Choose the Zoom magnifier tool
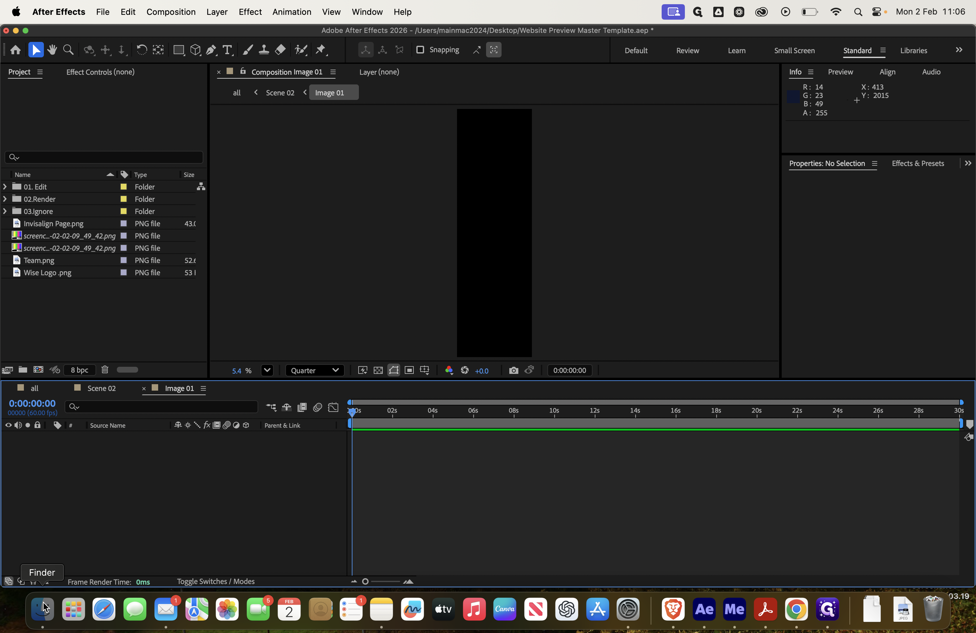This screenshot has height=633, width=976. (x=68, y=50)
